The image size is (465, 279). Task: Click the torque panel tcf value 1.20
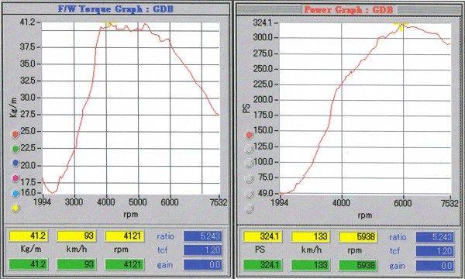(x=202, y=250)
